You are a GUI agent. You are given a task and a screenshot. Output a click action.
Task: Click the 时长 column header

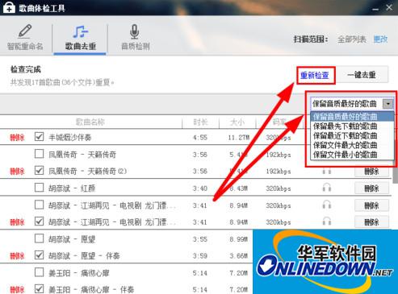click(200, 122)
